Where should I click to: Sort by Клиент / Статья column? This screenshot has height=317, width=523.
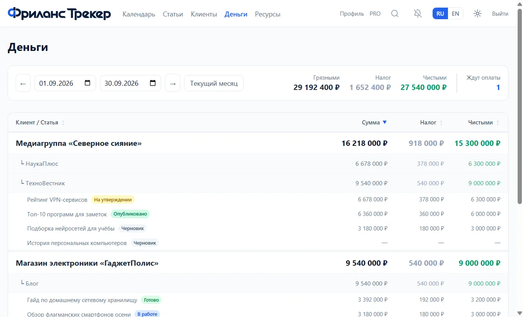click(40, 123)
